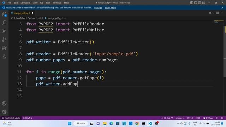Screen dimensions: 226x127
Task: Split the editor to the right
Action: pos(218,13)
